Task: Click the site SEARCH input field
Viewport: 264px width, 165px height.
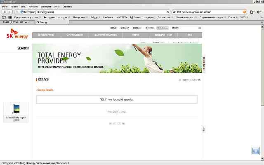Action: click(184, 28)
